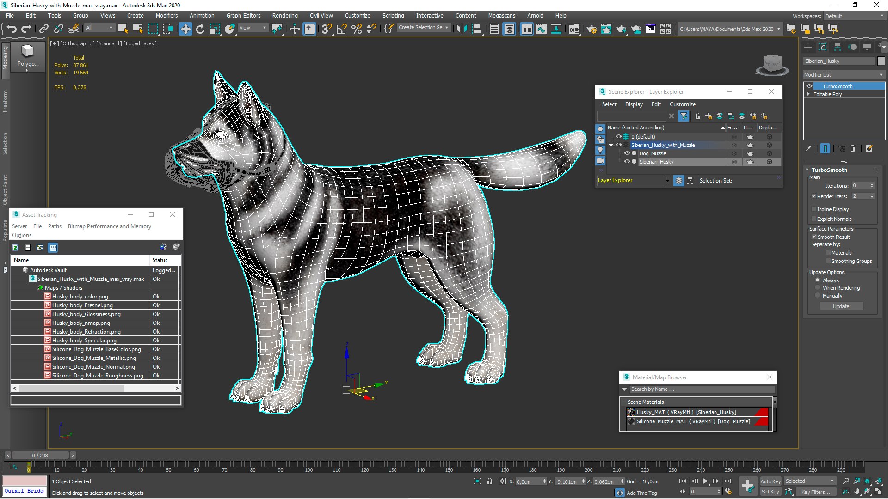Uncheck Smooth Result checkbox
Screen dimensions: 888x499
(x=814, y=237)
